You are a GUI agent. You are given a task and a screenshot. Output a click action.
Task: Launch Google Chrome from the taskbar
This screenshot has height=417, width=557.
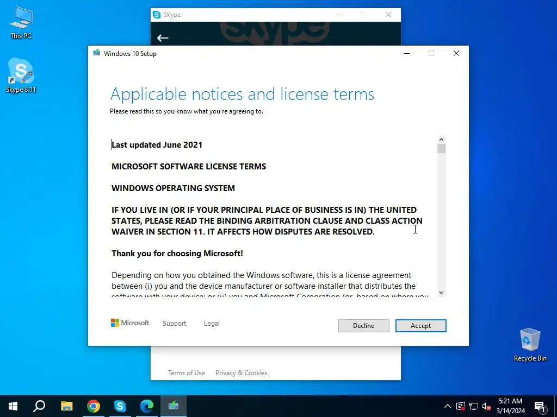click(x=94, y=406)
